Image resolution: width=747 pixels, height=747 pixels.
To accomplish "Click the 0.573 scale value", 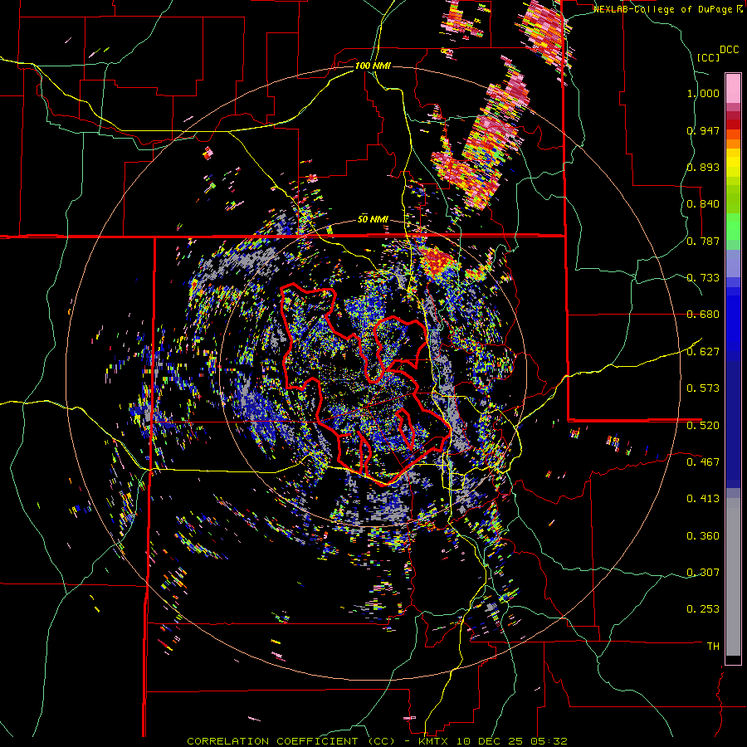I will click(703, 388).
